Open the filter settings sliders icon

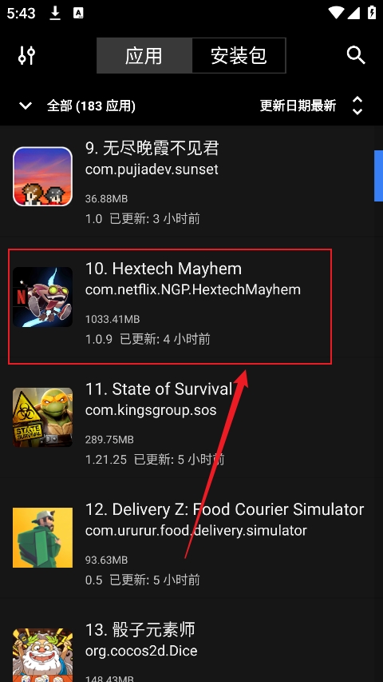pos(26,55)
